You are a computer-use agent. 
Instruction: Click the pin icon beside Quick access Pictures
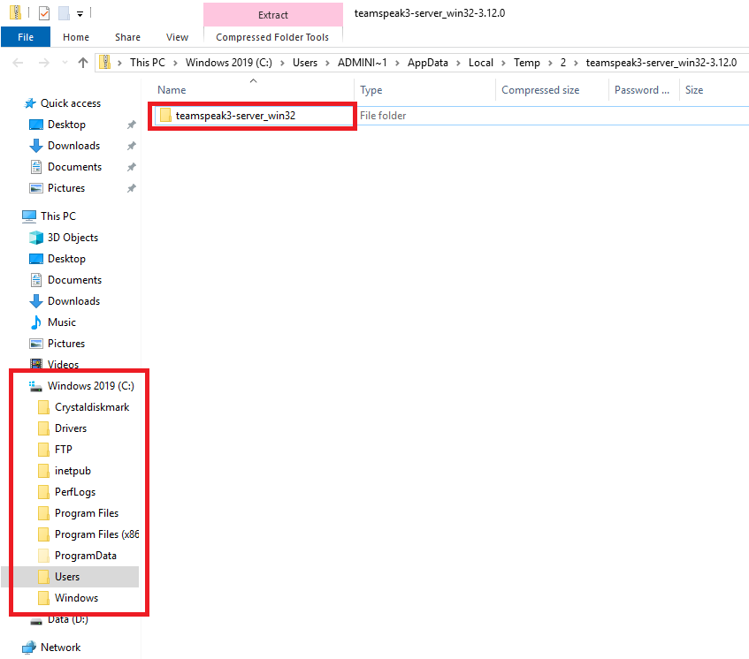[x=132, y=188]
